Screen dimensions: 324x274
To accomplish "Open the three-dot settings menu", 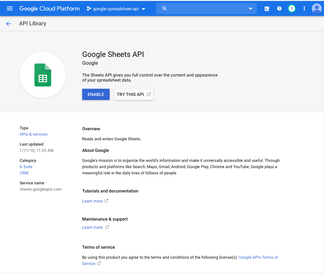I will 304,8.
